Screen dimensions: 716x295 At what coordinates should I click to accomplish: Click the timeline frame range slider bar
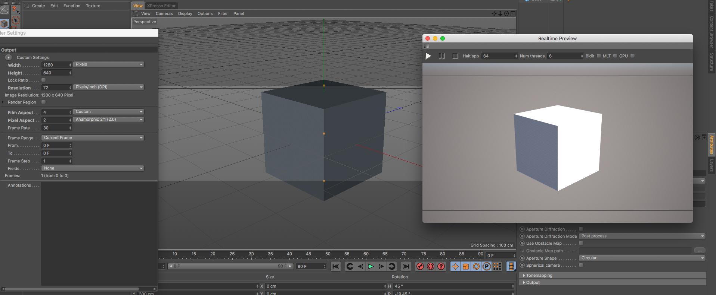point(230,266)
